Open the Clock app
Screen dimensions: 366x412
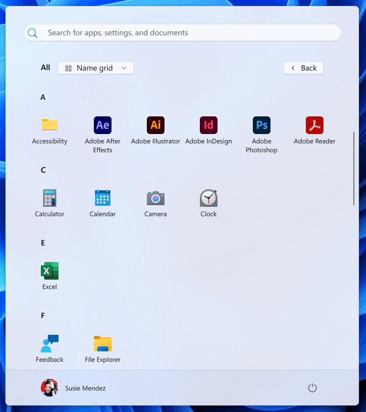[x=209, y=203]
